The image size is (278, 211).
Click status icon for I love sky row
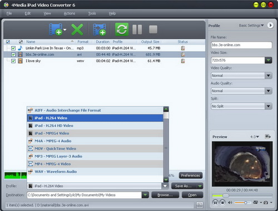pyautogui.click(x=183, y=61)
